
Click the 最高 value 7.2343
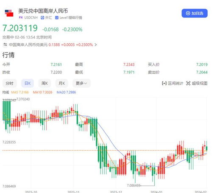[129, 64]
